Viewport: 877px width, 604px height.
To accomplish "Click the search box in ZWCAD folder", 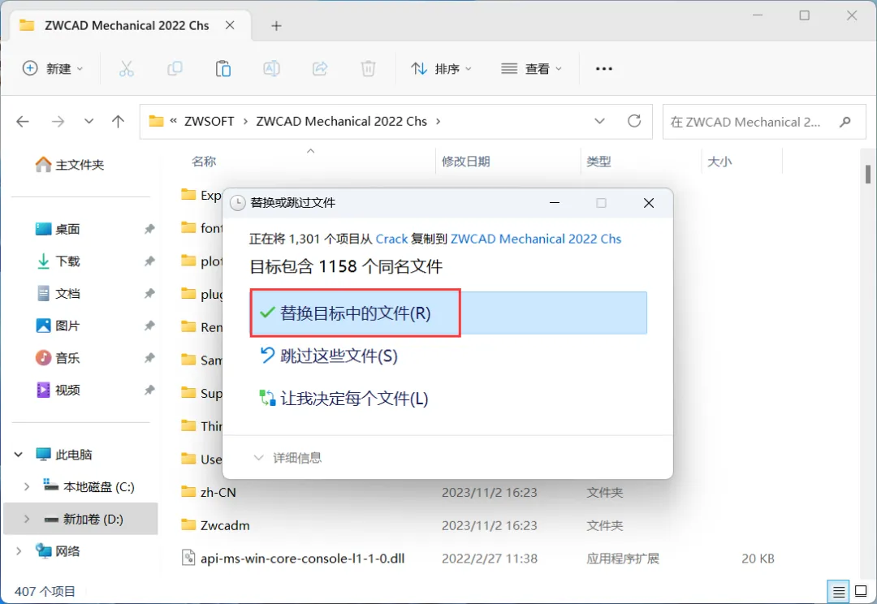I will pos(764,121).
